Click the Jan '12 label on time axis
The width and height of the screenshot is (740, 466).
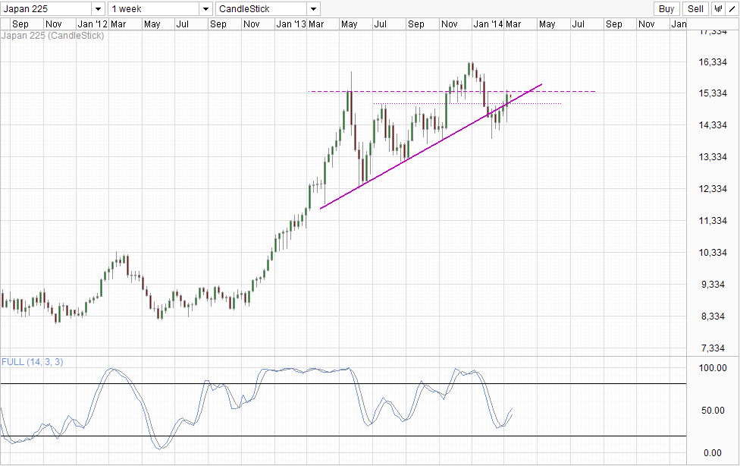(x=92, y=24)
